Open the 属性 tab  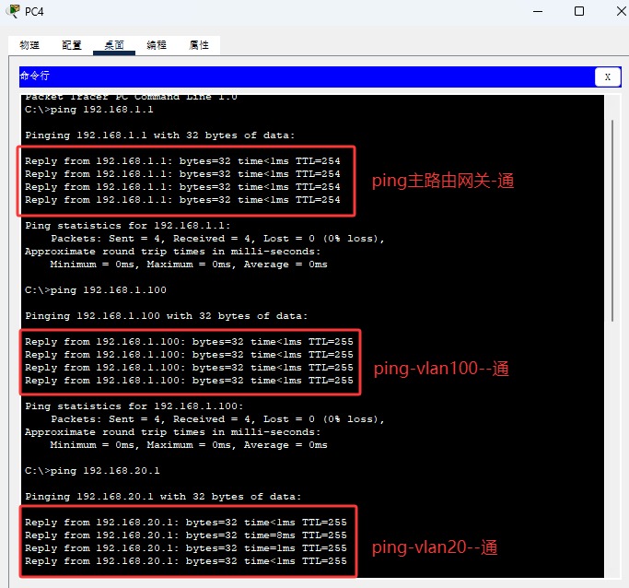[x=199, y=45]
